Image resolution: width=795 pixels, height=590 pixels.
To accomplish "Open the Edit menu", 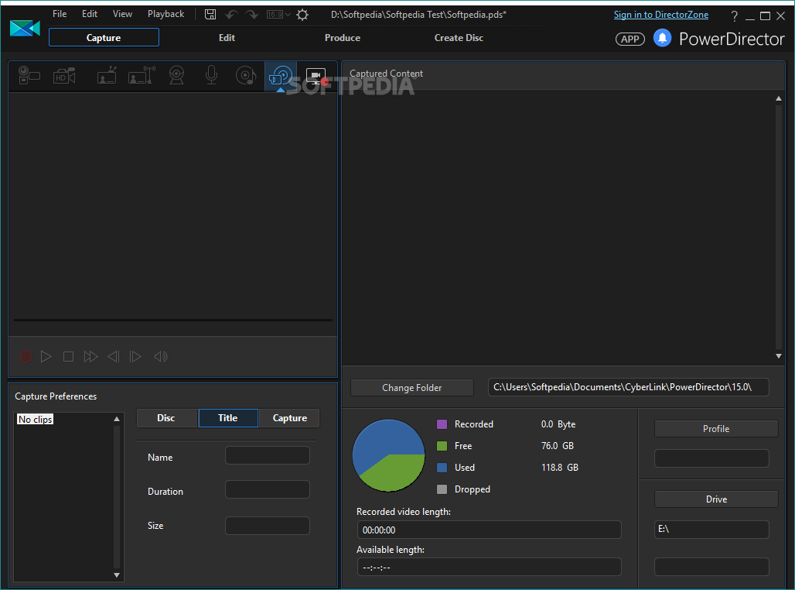I will click(x=89, y=14).
